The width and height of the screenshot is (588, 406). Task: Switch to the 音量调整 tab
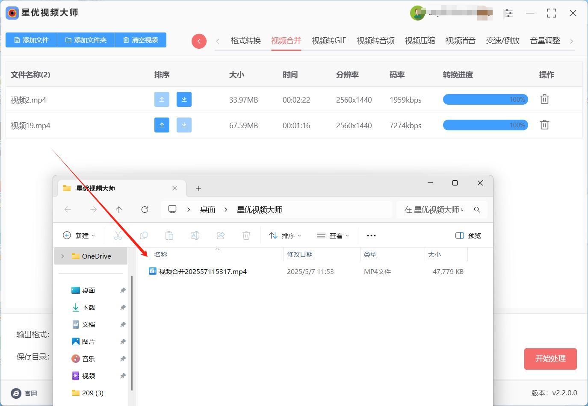click(545, 41)
